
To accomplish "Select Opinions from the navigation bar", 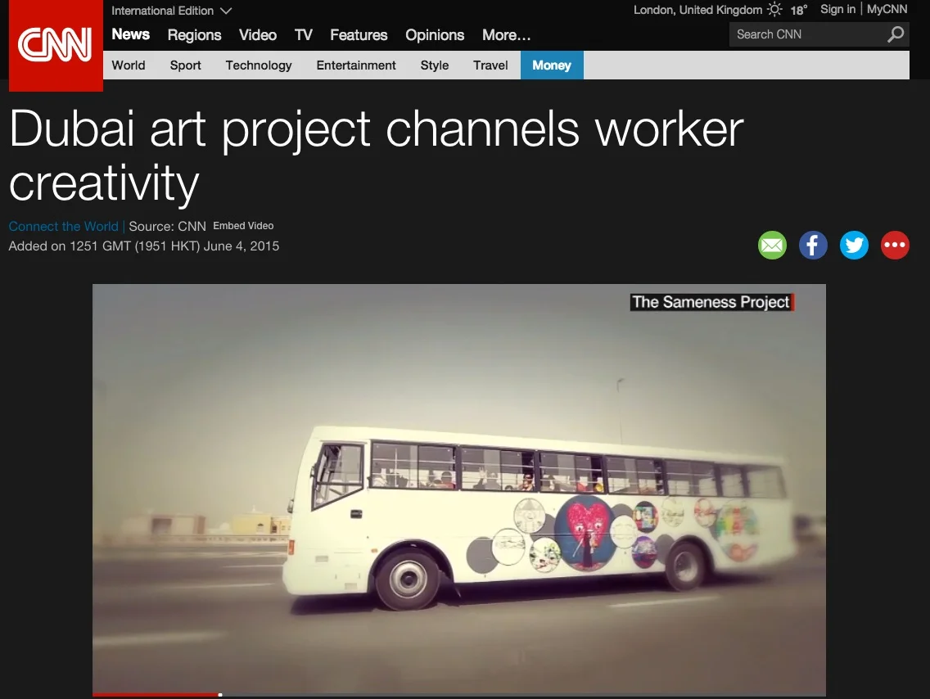I will (x=435, y=35).
